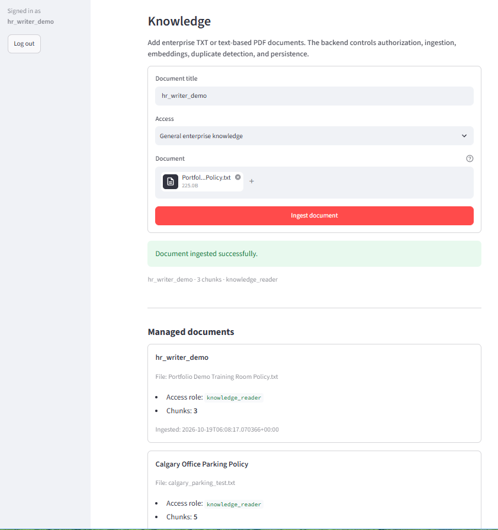Click the Managed documents heading
The width and height of the screenshot is (498, 530).
pyautogui.click(x=191, y=332)
